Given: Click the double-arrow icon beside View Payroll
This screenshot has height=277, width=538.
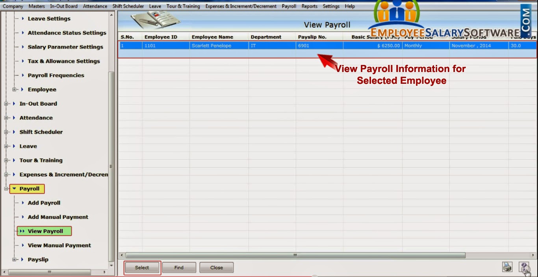Looking at the screenshot, I should click(22, 231).
